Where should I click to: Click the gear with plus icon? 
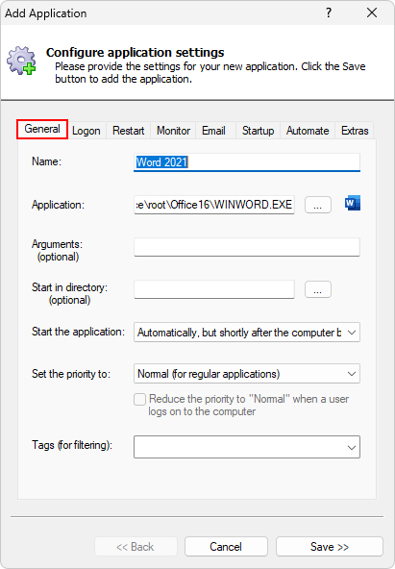[22, 61]
